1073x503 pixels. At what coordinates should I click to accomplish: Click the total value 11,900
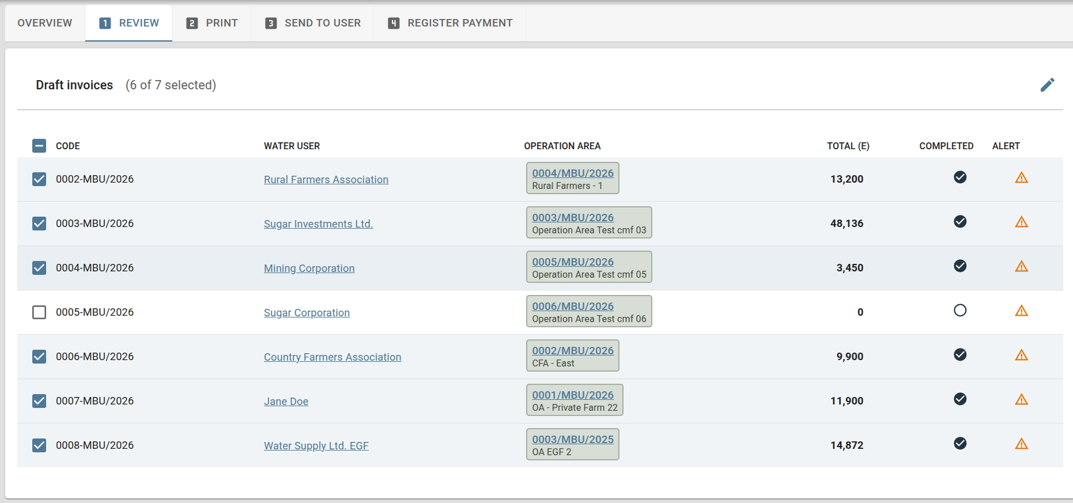[x=847, y=401]
